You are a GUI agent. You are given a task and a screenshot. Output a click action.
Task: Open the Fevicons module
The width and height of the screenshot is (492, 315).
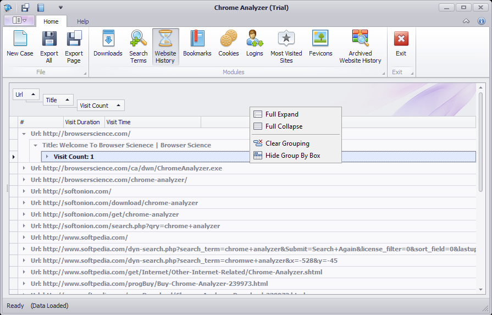[320, 47]
